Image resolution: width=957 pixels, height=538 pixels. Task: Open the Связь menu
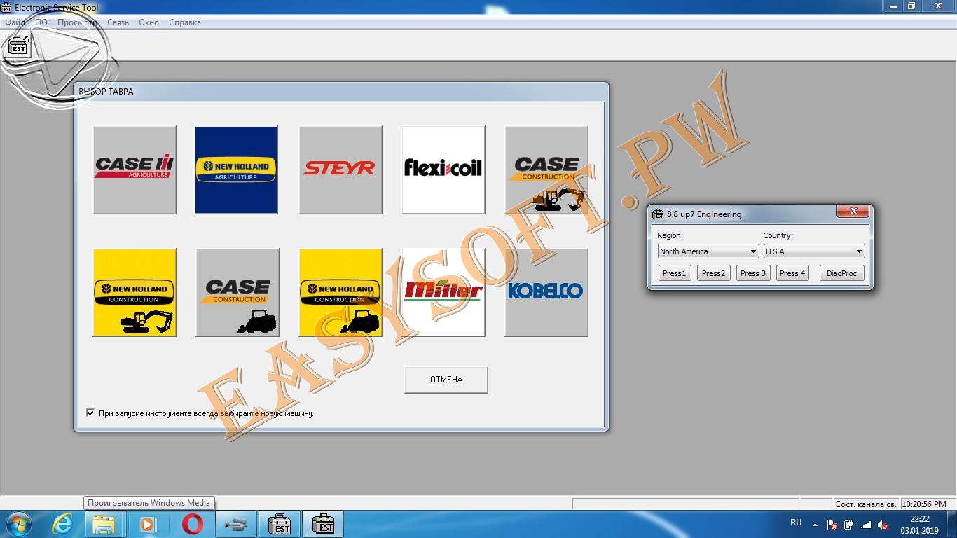coord(118,22)
